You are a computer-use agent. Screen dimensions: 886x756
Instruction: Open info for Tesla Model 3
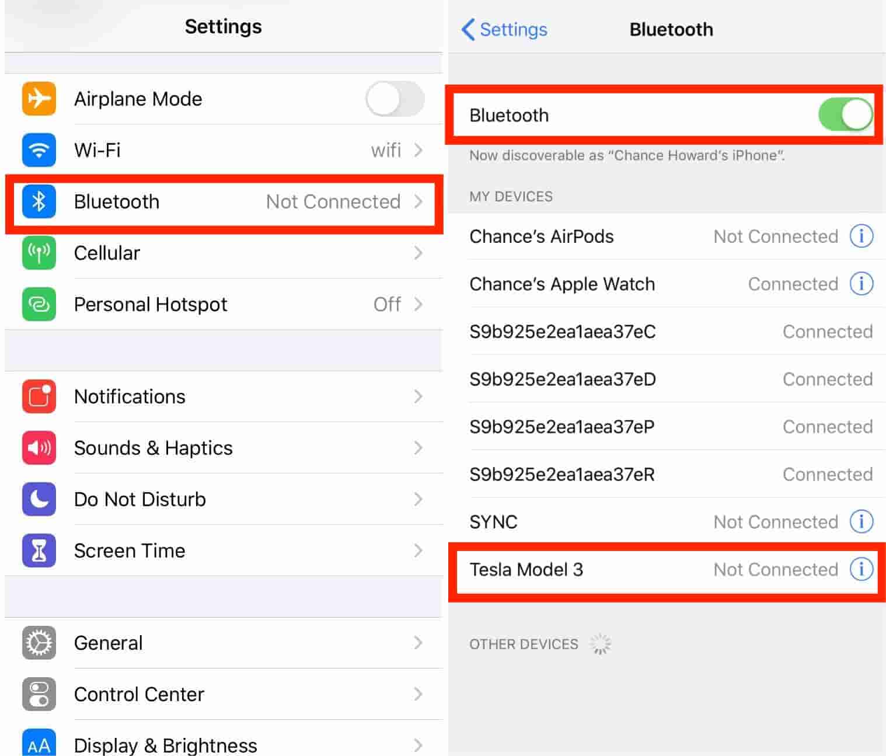[x=861, y=569]
